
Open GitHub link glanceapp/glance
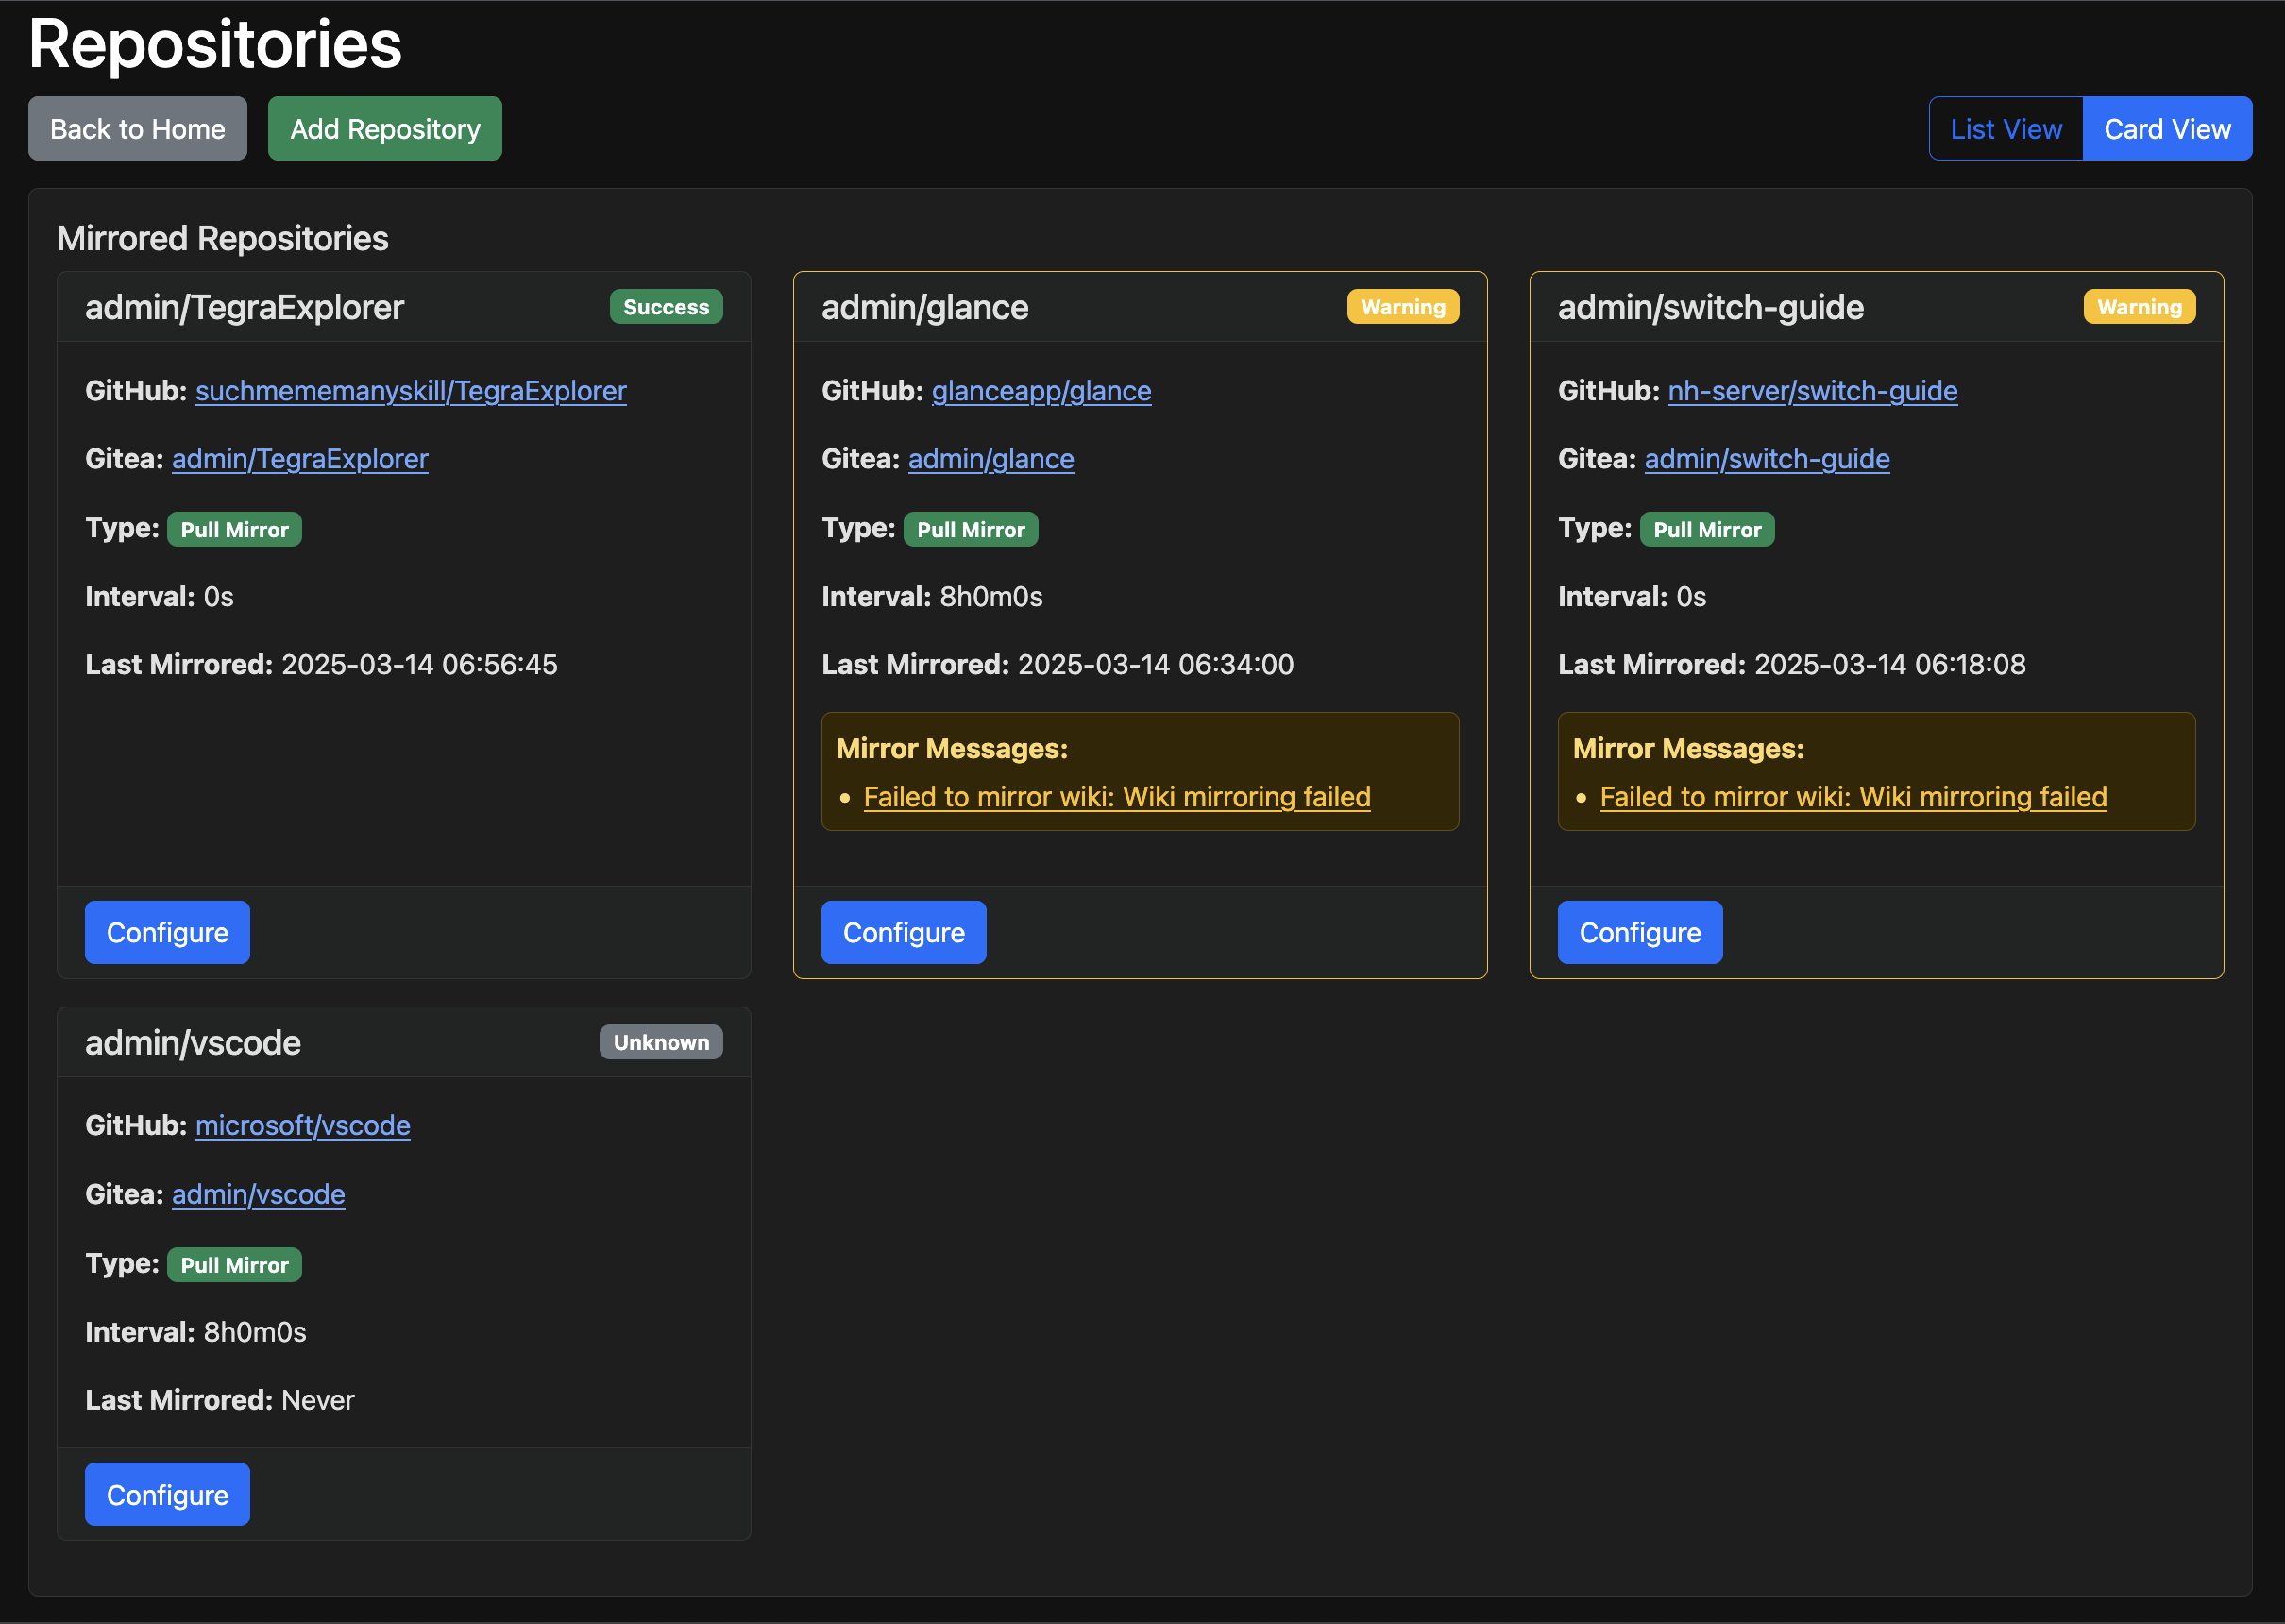click(1041, 391)
